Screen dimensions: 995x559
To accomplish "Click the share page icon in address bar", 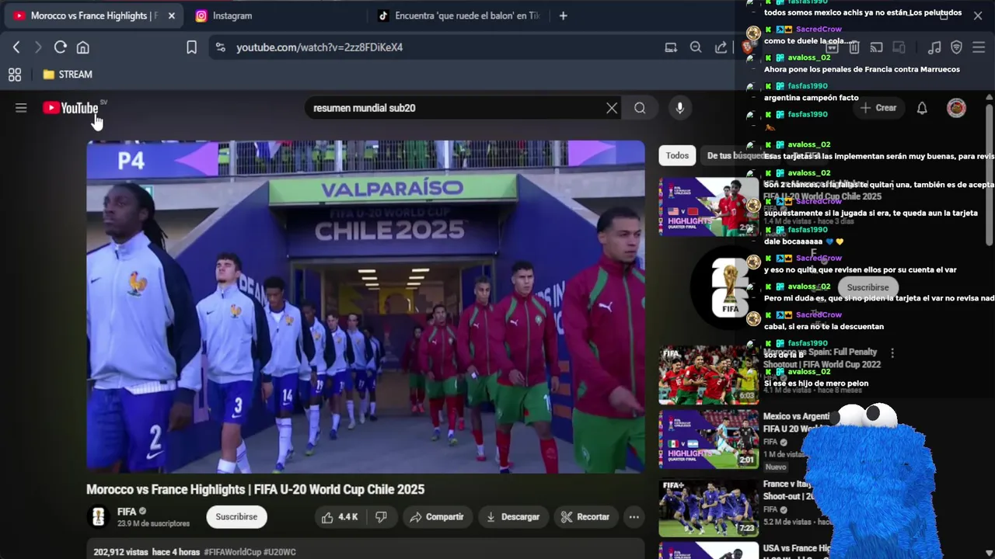I will [721, 47].
